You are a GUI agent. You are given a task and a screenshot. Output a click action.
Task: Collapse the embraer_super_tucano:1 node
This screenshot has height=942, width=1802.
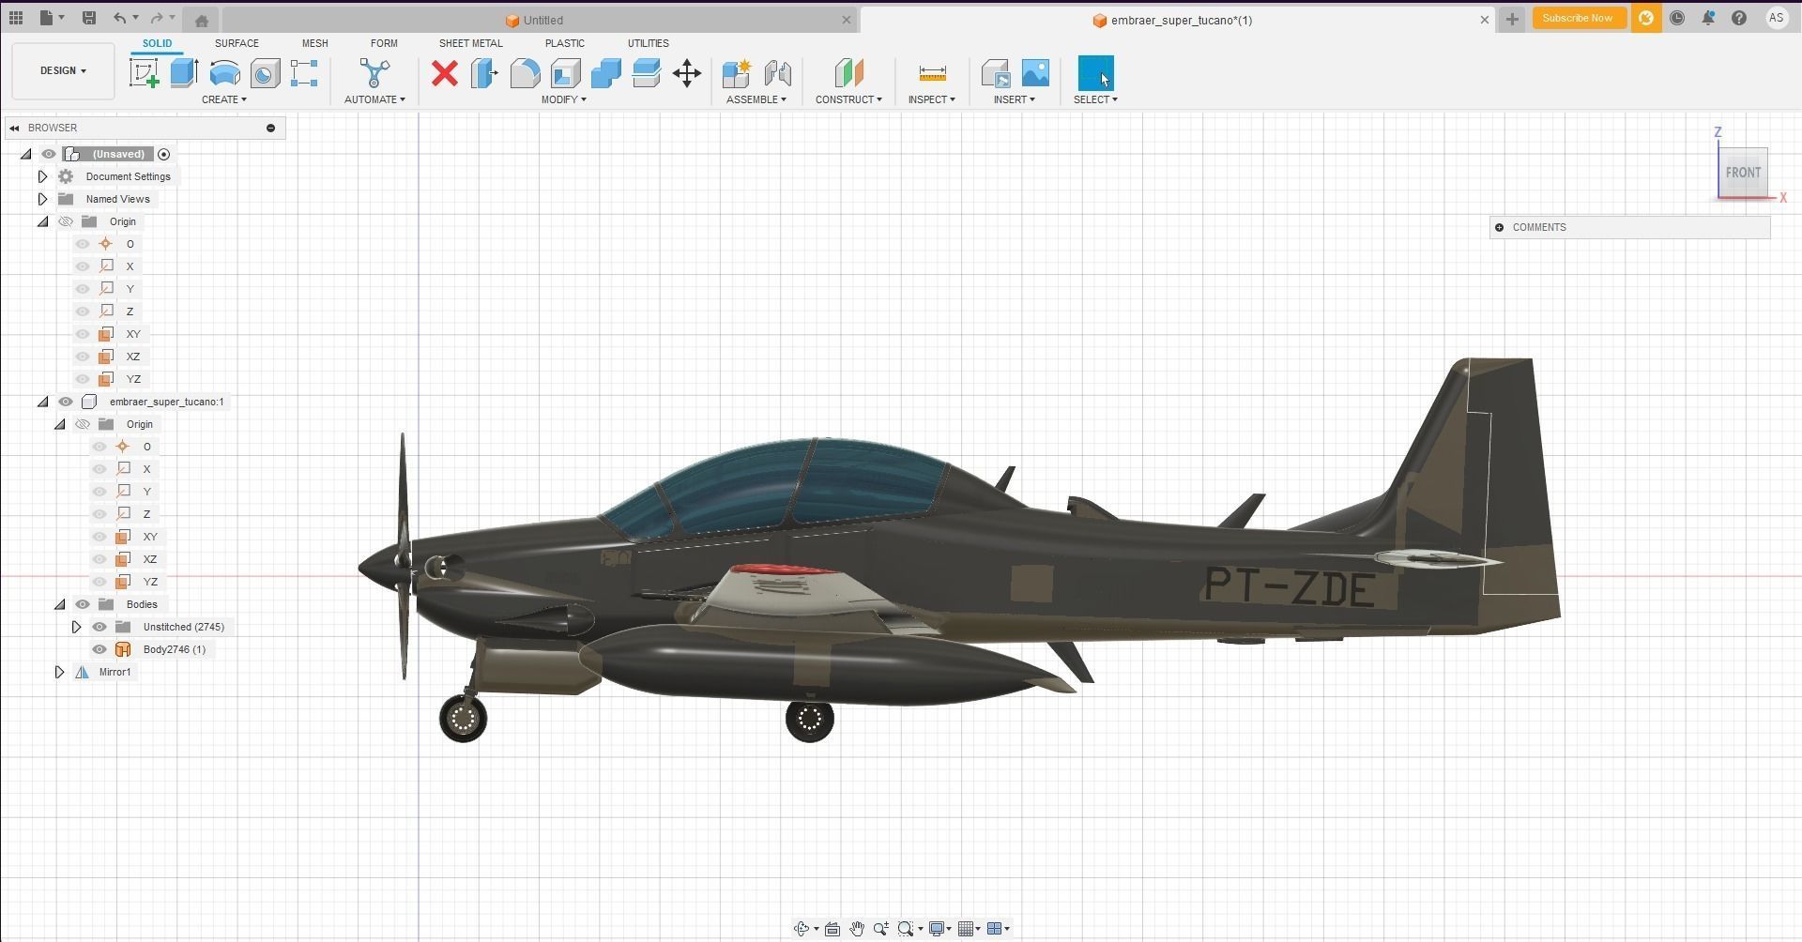tap(42, 402)
